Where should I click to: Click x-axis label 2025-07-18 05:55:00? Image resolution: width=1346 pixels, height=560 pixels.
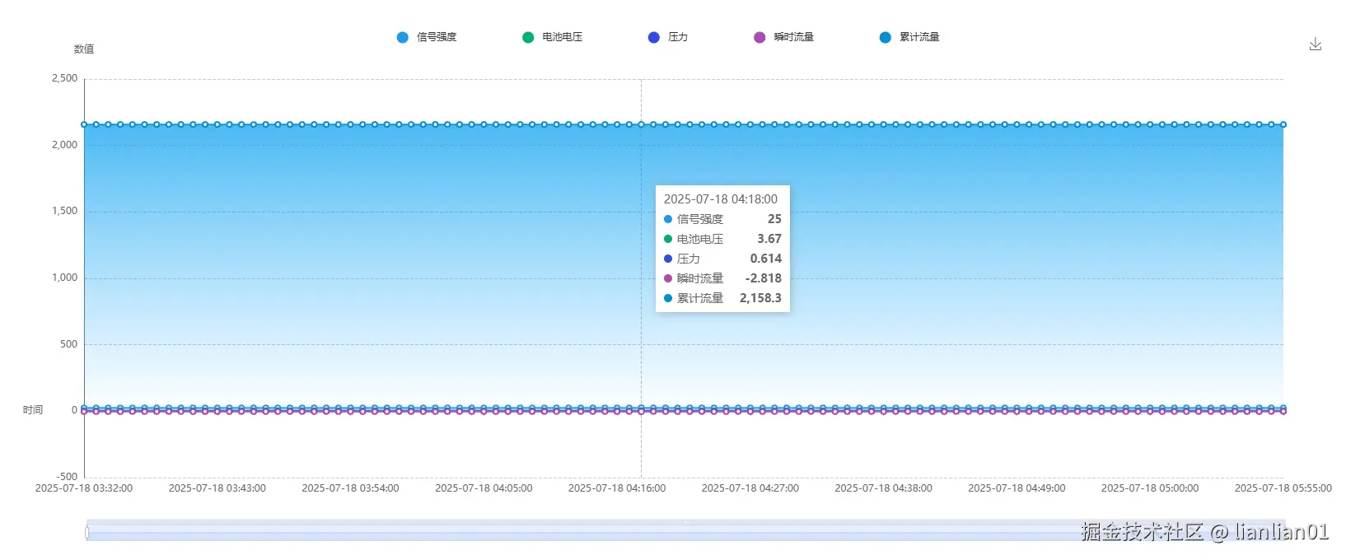coord(1283,488)
